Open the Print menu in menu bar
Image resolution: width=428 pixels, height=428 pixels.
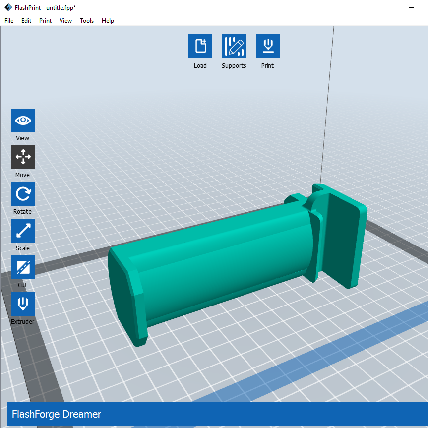[45, 21]
